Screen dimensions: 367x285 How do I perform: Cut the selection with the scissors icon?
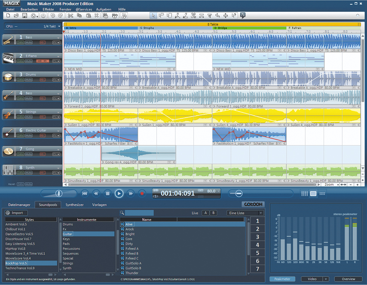point(70,16)
